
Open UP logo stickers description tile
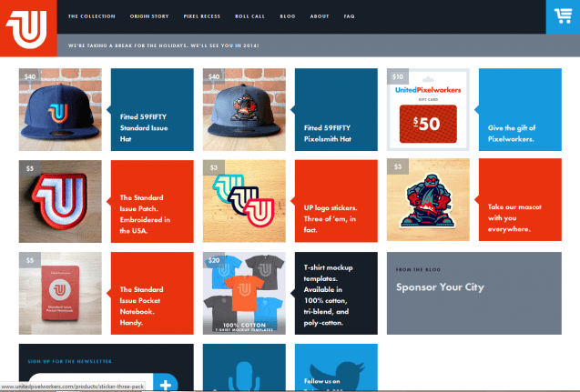336,201
